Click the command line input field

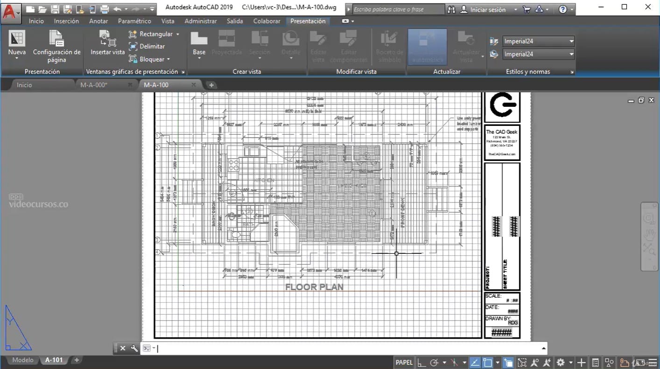coord(345,348)
